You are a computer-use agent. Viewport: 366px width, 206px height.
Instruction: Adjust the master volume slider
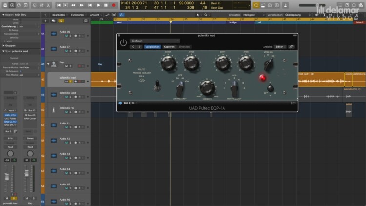click(312, 5)
